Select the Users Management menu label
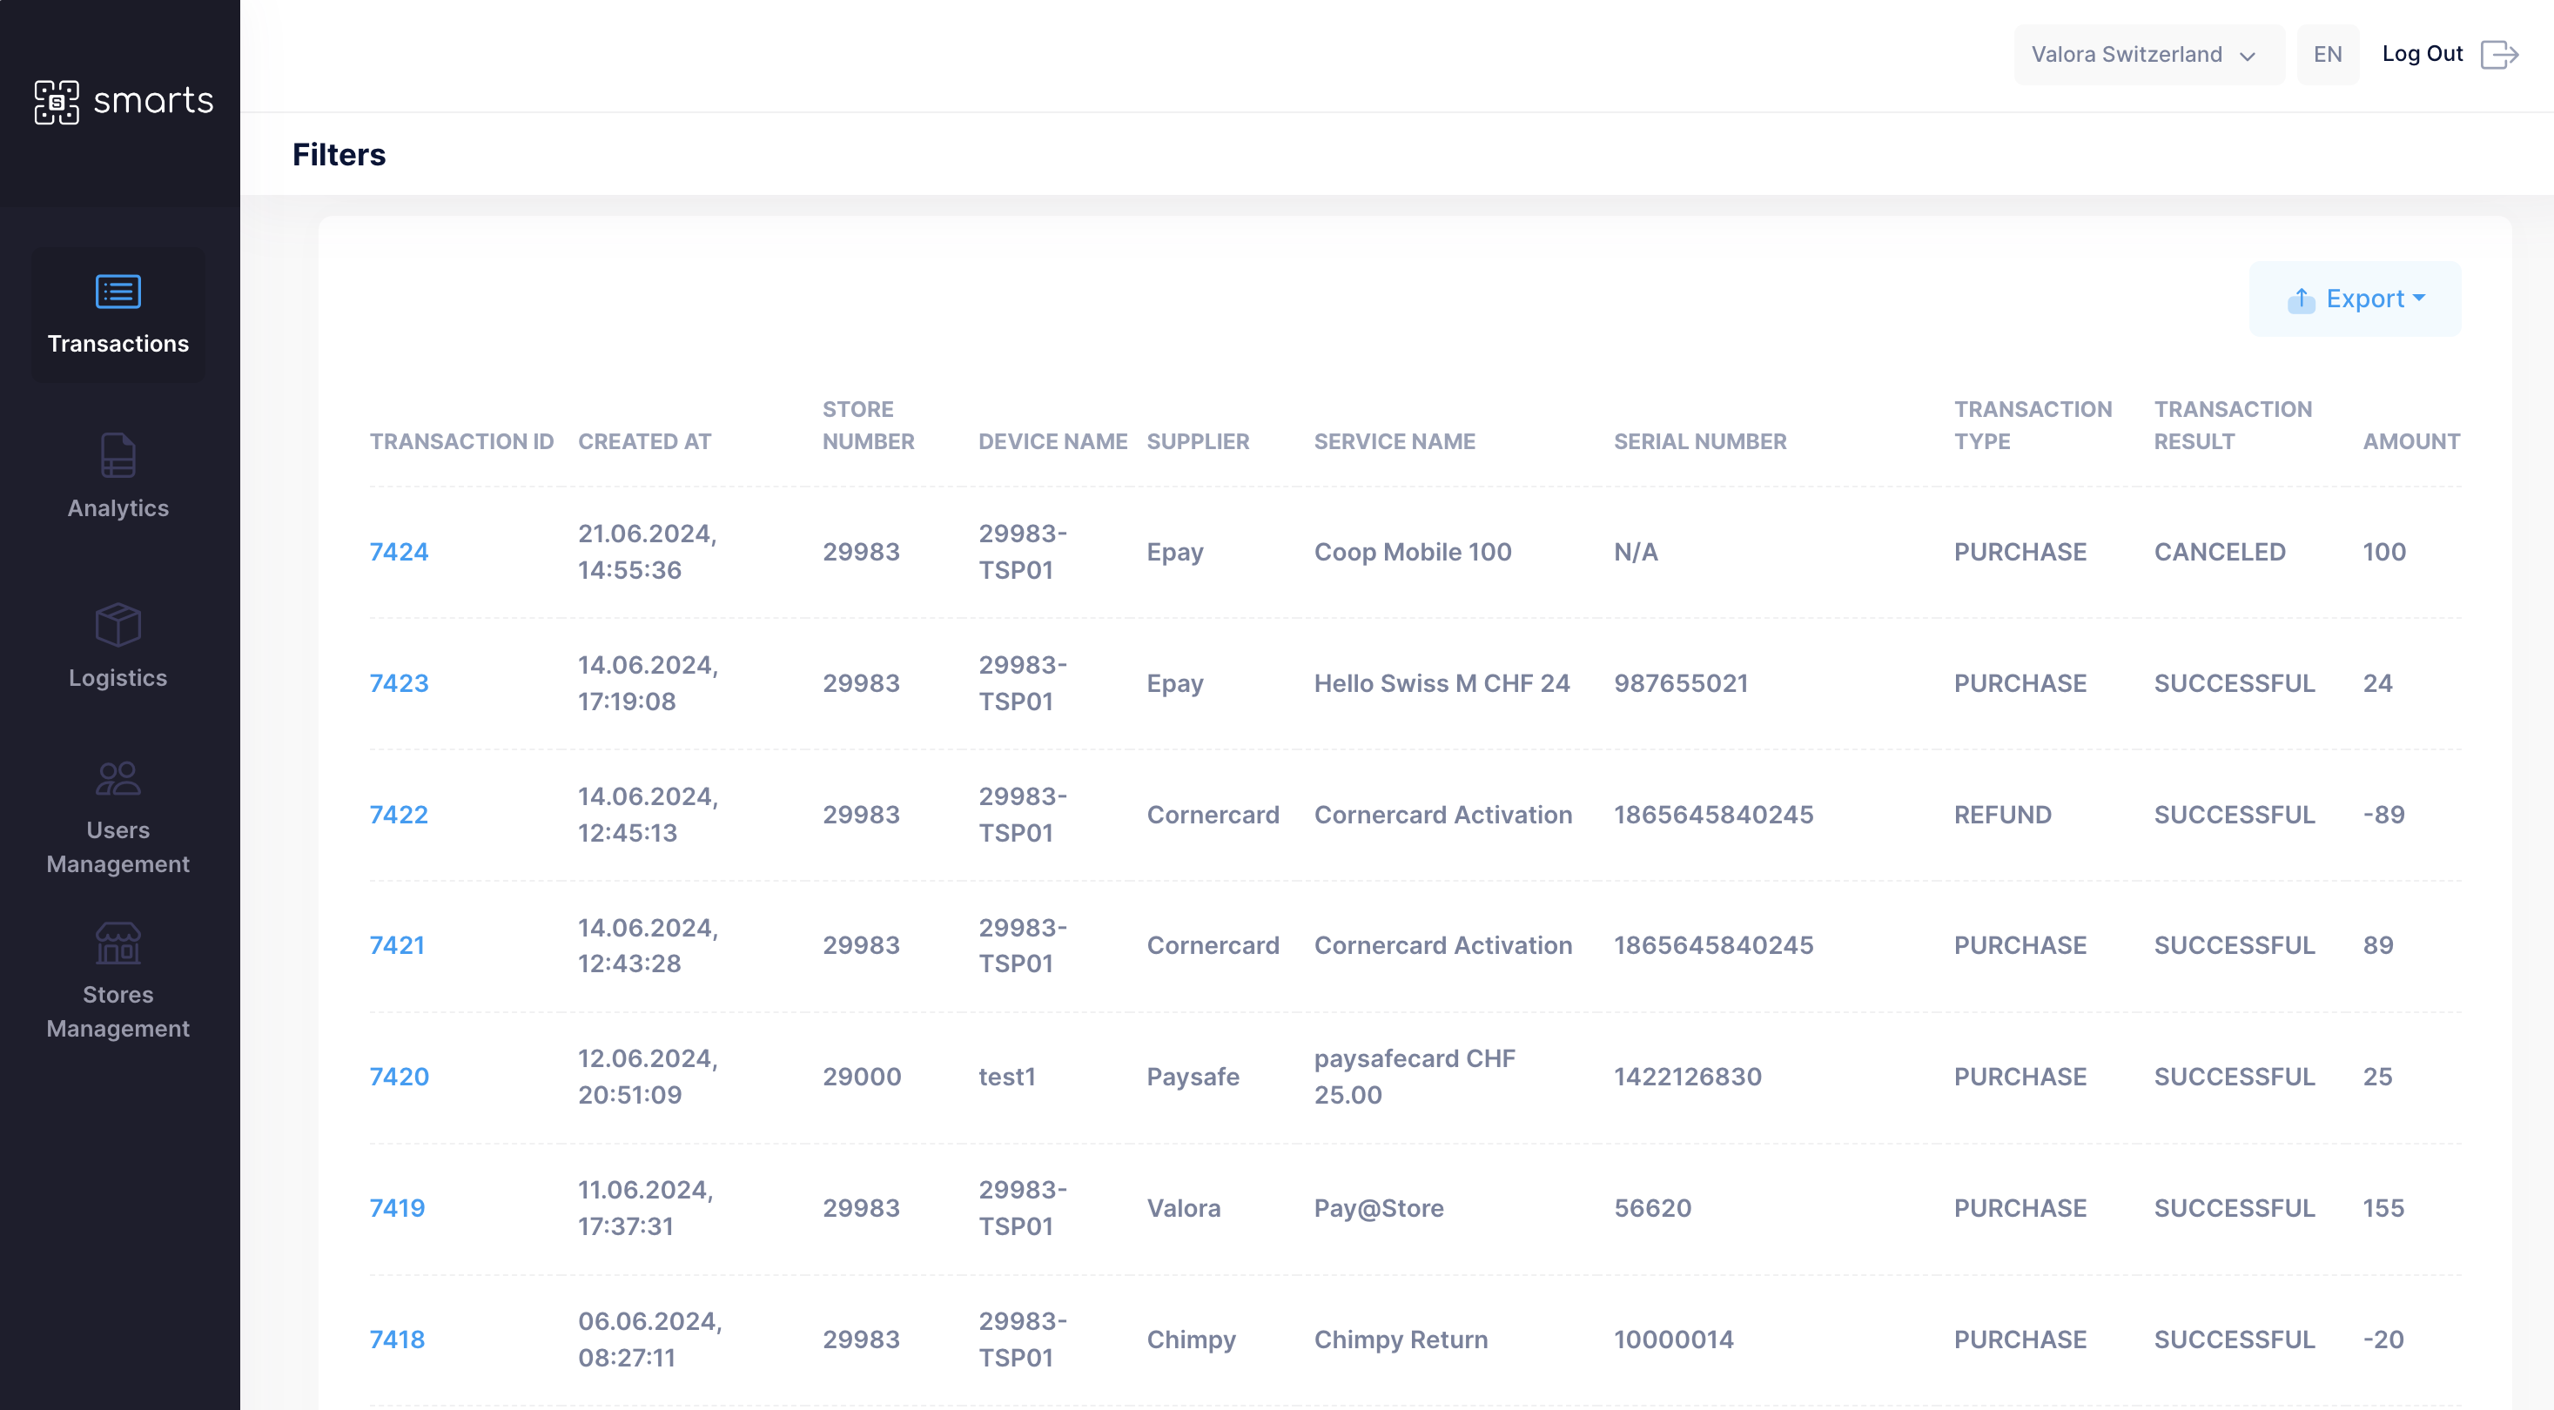Screen dimensions: 2554x1410 click(x=118, y=847)
